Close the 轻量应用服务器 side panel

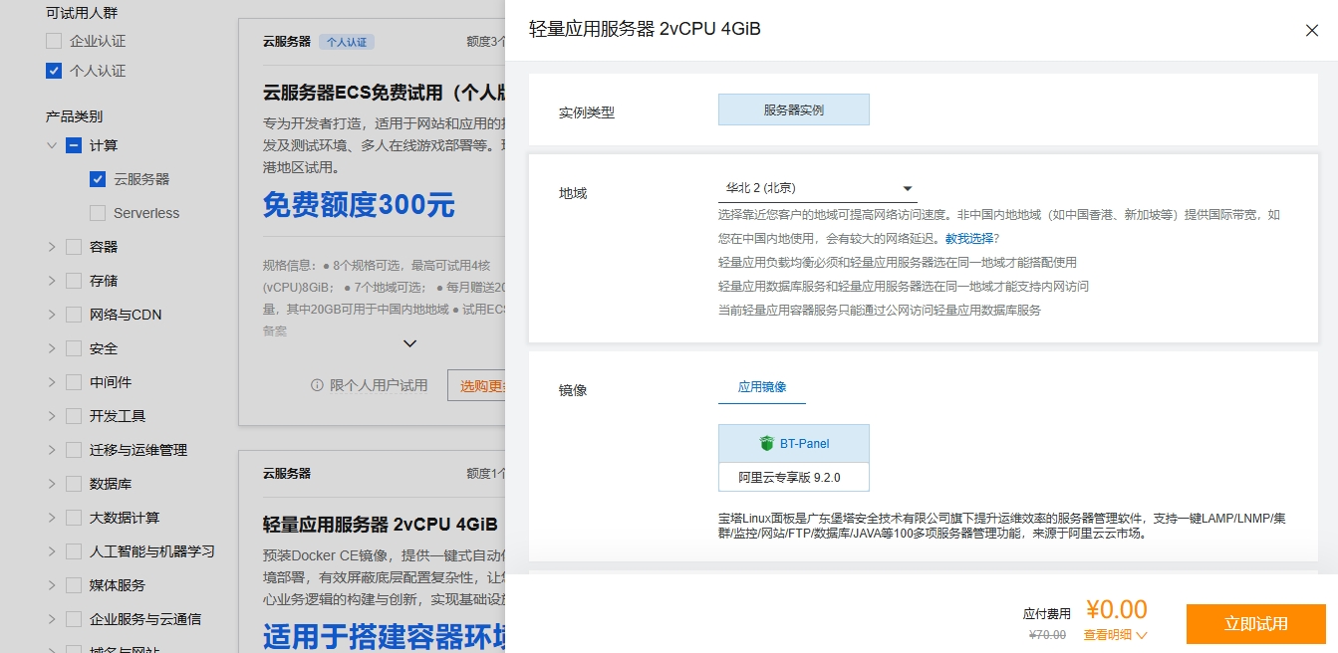(x=1311, y=30)
